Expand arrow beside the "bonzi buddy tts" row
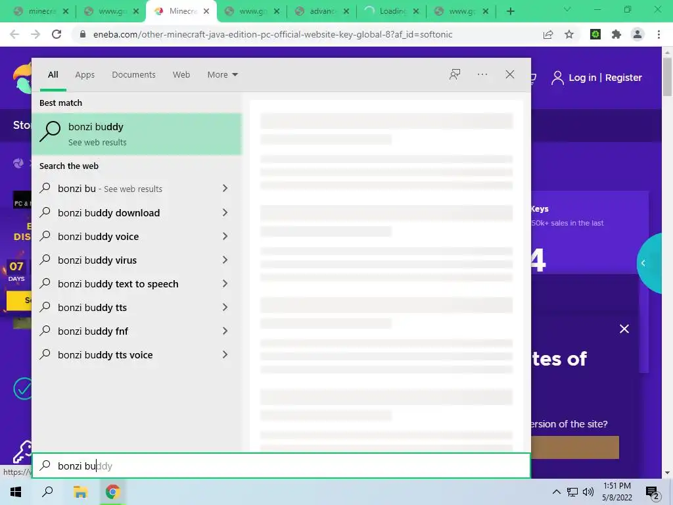673x505 pixels. 225,307
